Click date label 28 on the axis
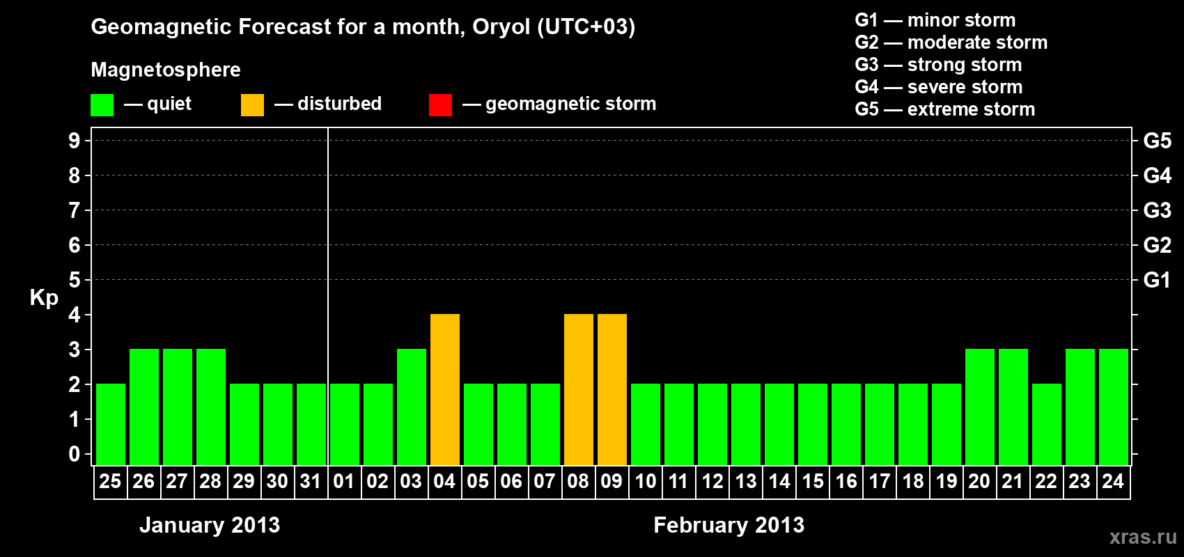This screenshot has height=557, width=1184. click(x=210, y=481)
